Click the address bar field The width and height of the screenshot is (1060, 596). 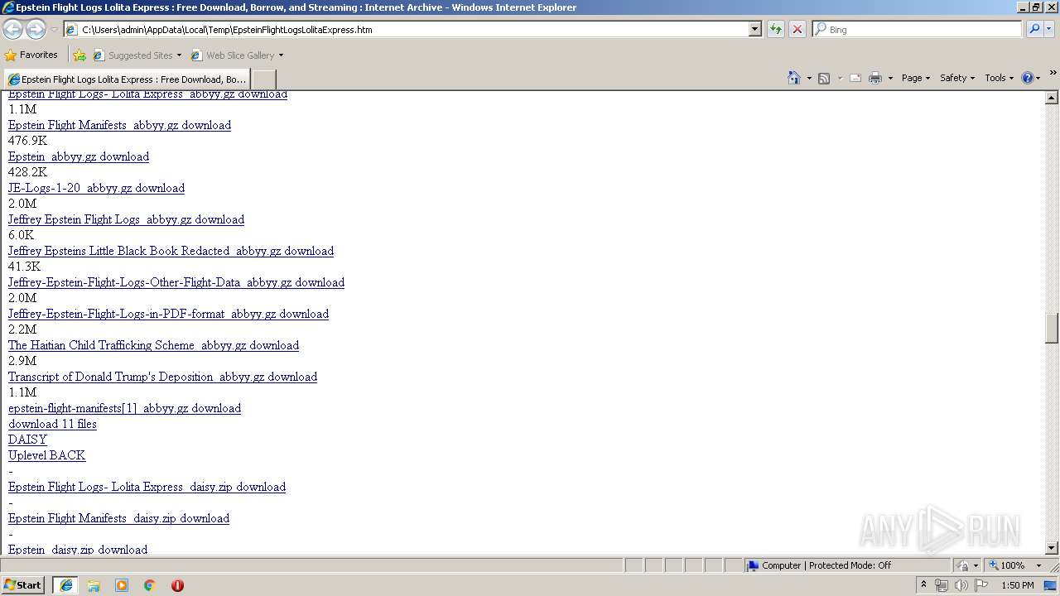click(406, 29)
